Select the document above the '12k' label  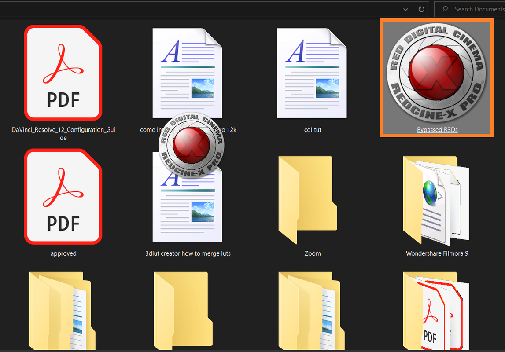tap(187, 73)
